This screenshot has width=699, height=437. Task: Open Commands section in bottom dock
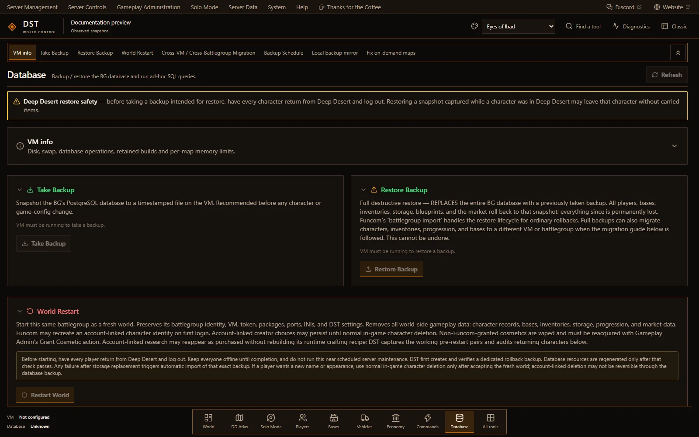(427, 421)
